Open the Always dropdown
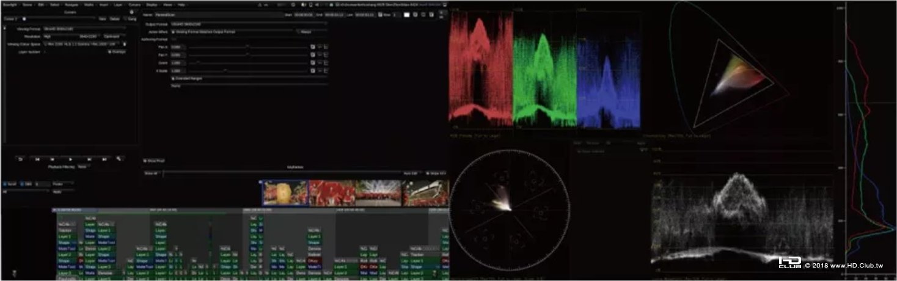Image resolution: width=897 pixels, height=281 pixels. coord(312,32)
